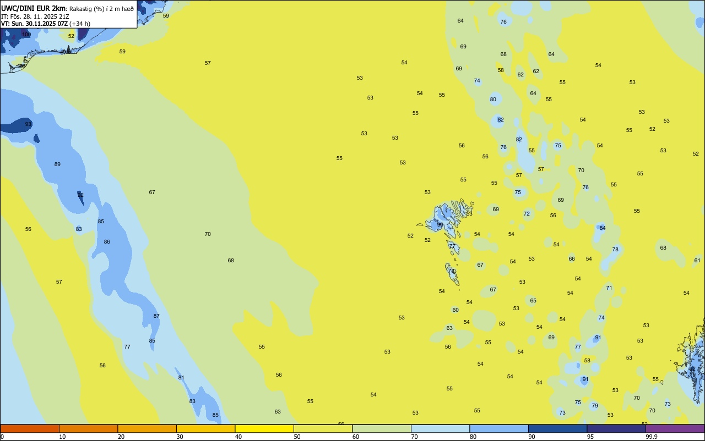The width and height of the screenshot is (705, 441).
Task: Click the humidity value 72 on the map
Action: (x=527, y=214)
